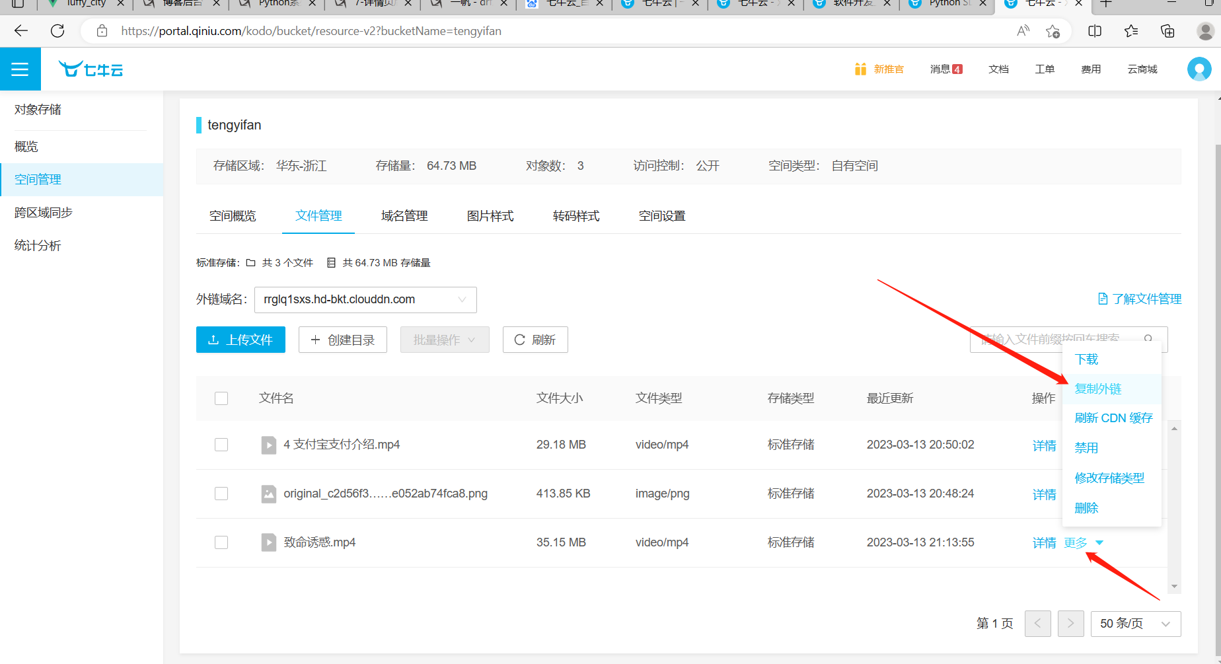Click the video file icon for 4 支付宝支付介绍.mp4
This screenshot has width=1221, height=664.
click(x=268, y=445)
